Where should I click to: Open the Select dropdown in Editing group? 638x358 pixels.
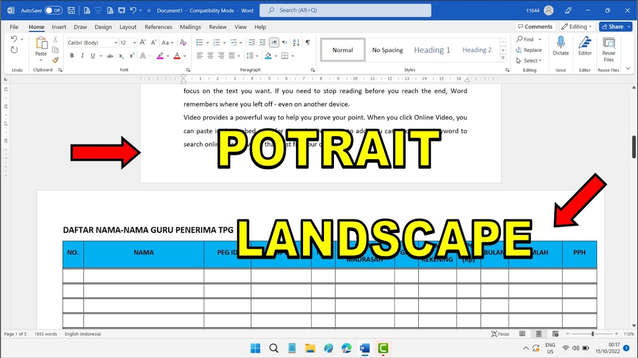[x=529, y=61]
